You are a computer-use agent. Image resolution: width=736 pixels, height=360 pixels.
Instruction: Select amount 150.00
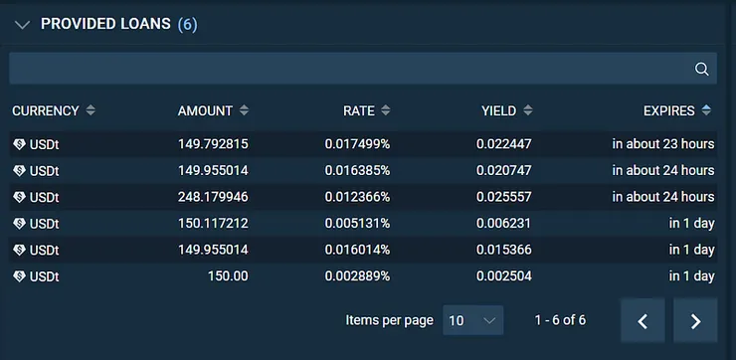(x=228, y=275)
